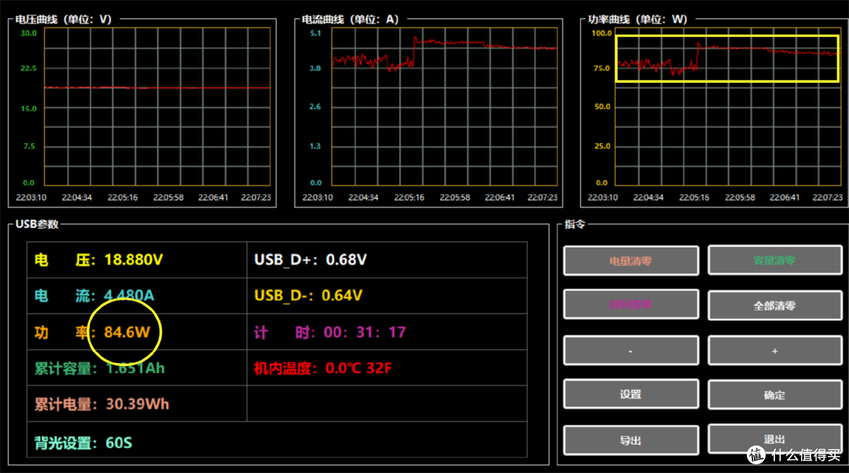Click the timer value 00:31:17
This screenshot has height=473, width=849.
point(365,332)
